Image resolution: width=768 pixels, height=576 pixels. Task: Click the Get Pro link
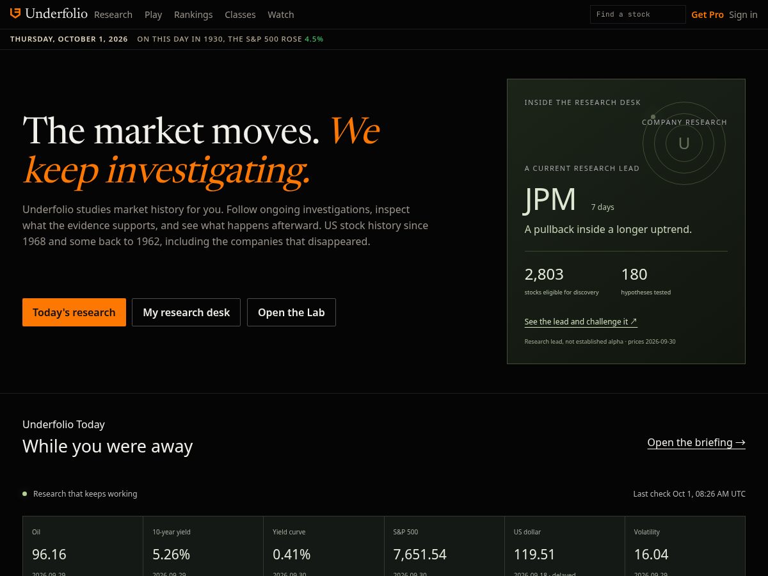pyautogui.click(x=707, y=14)
